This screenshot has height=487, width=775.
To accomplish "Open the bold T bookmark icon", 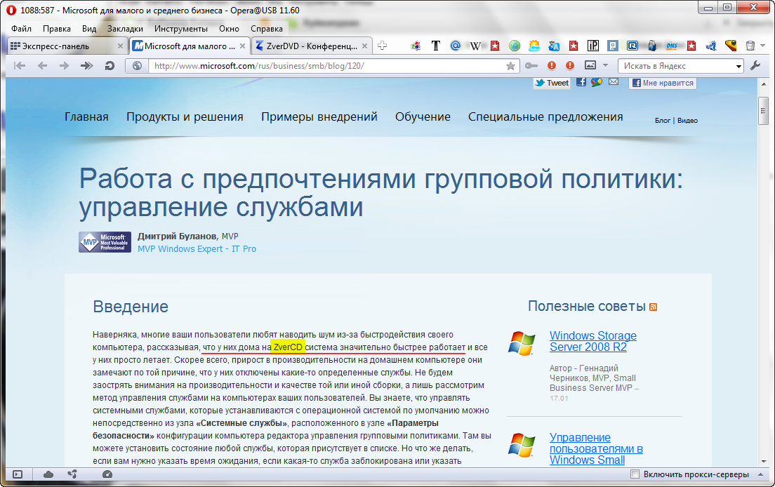I will (x=435, y=46).
